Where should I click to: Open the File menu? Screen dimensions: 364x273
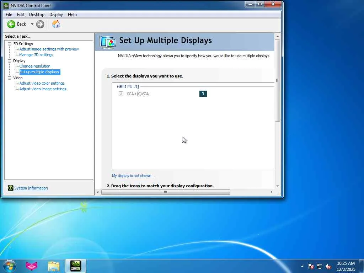coord(9,14)
